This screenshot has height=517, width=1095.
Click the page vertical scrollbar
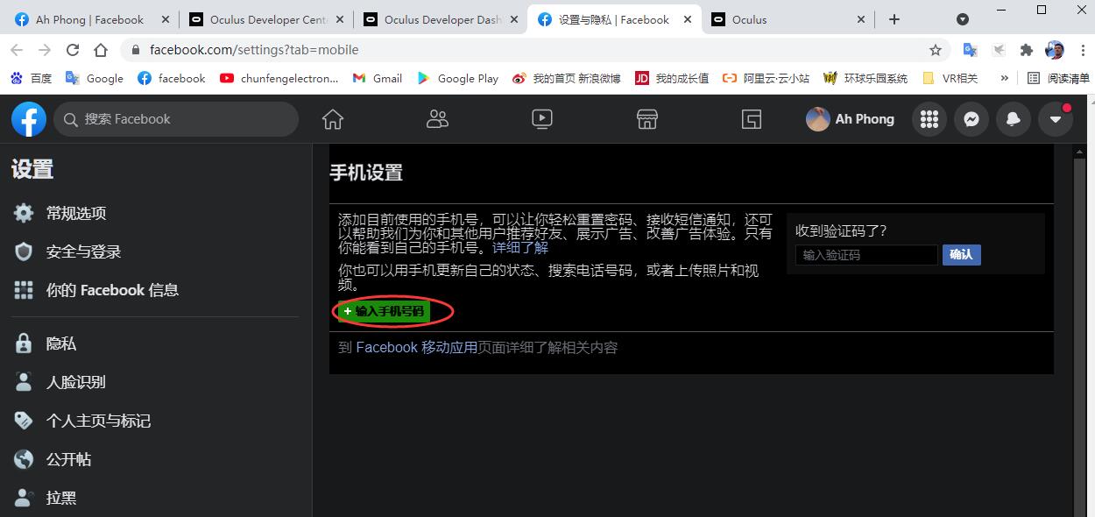1080,330
